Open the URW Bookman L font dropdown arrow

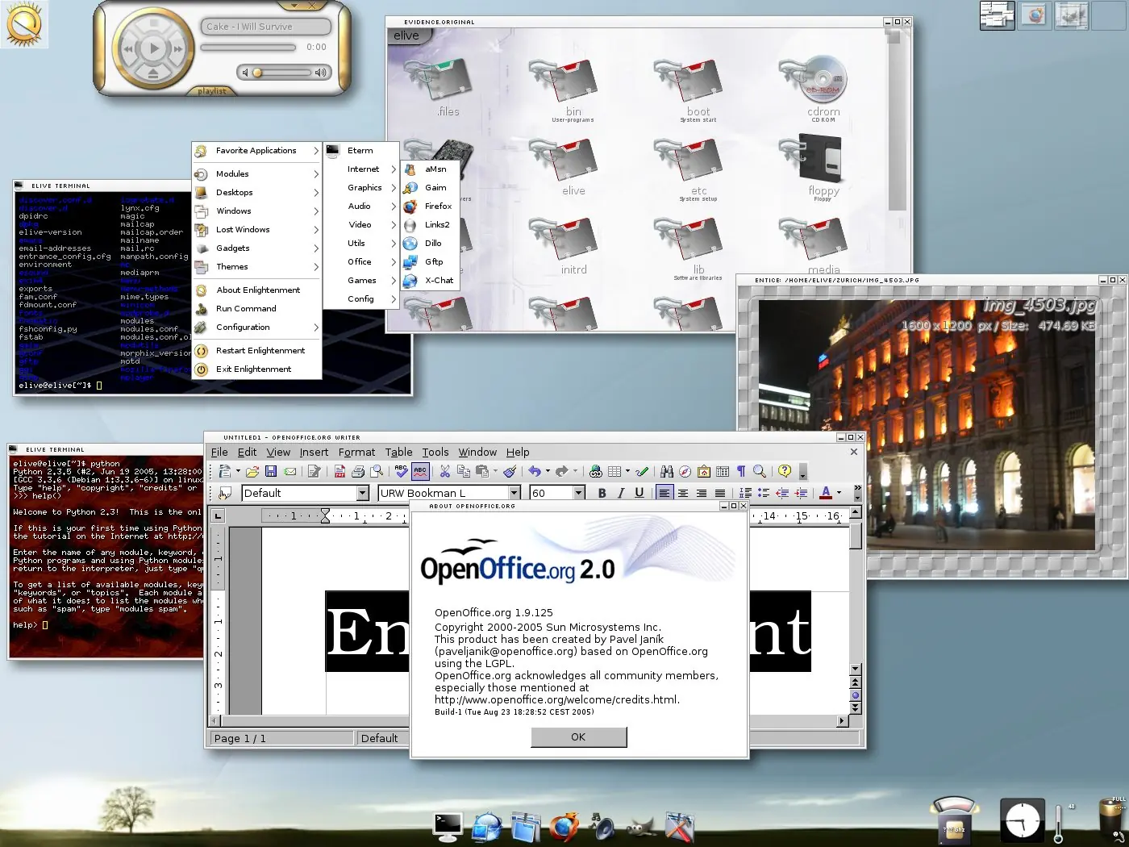pyautogui.click(x=515, y=493)
